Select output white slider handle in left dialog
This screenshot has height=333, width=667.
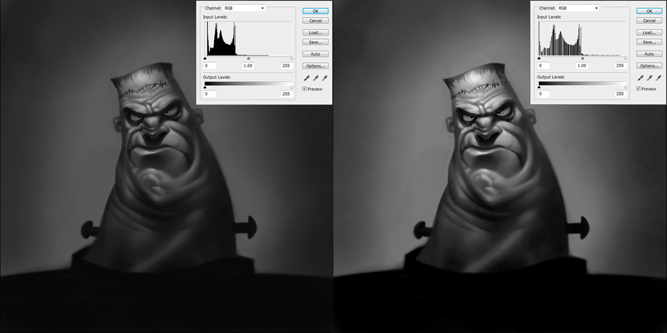tap(292, 87)
